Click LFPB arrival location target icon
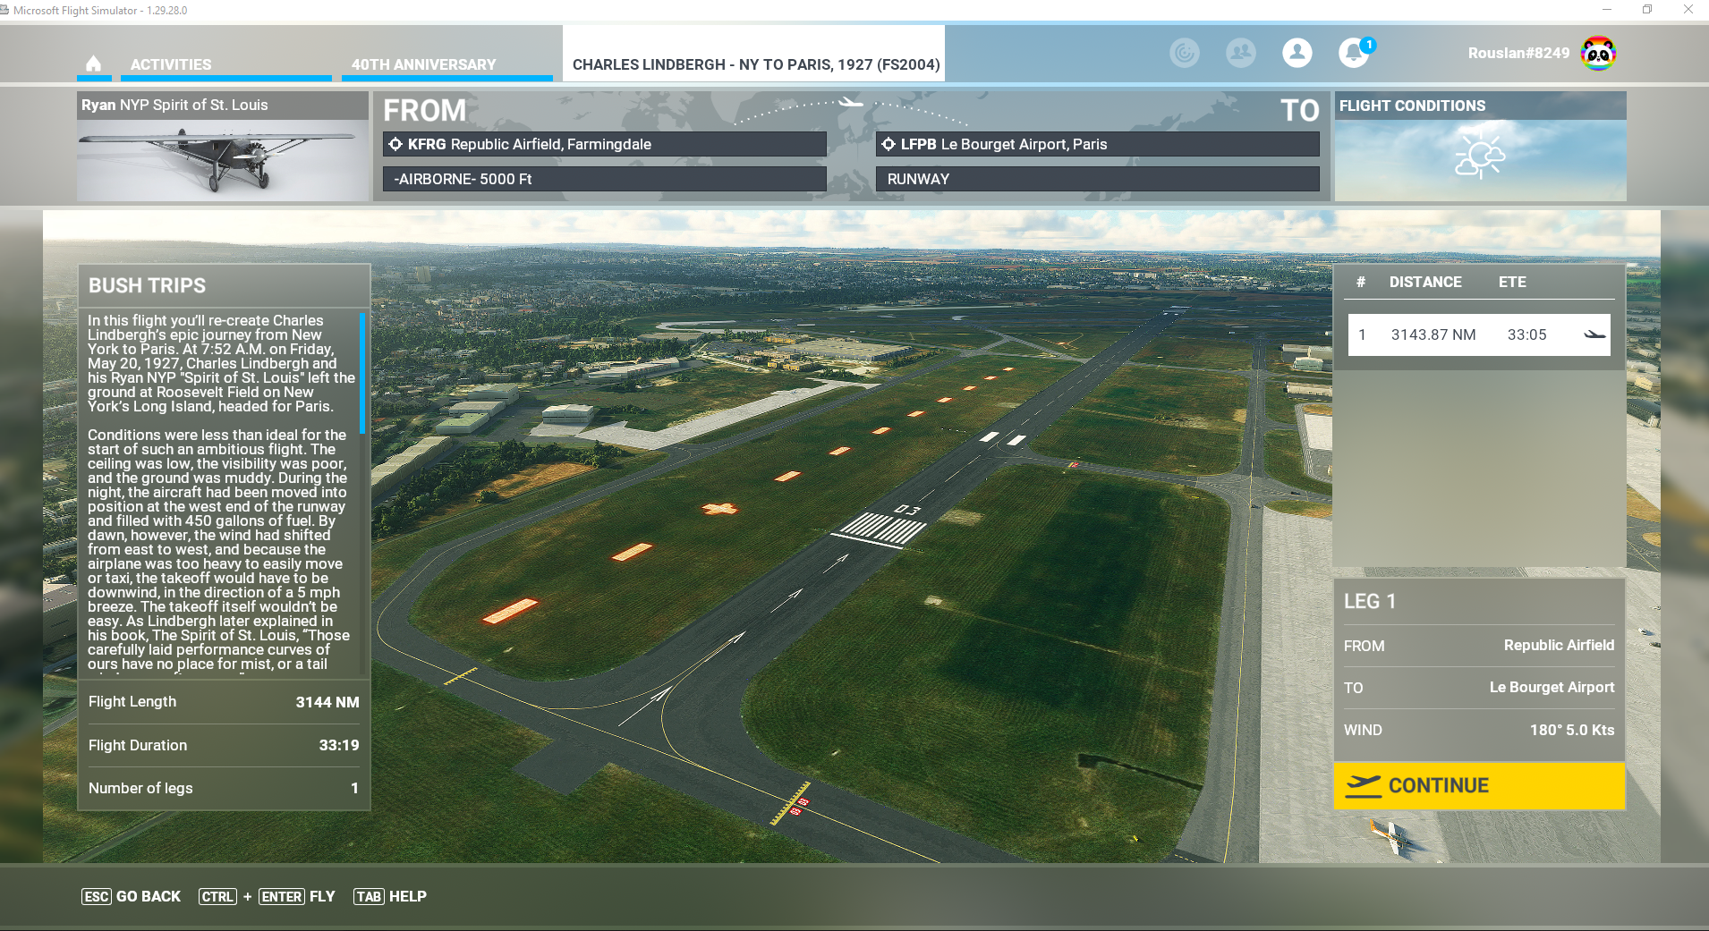The image size is (1709, 931). pos(889,144)
